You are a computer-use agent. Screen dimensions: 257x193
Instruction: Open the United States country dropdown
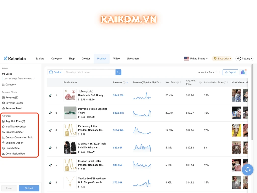[x=196, y=59]
